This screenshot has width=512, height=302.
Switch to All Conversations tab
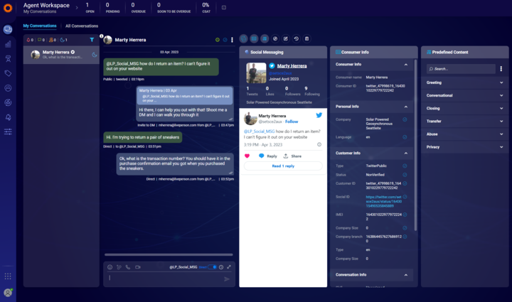click(82, 26)
